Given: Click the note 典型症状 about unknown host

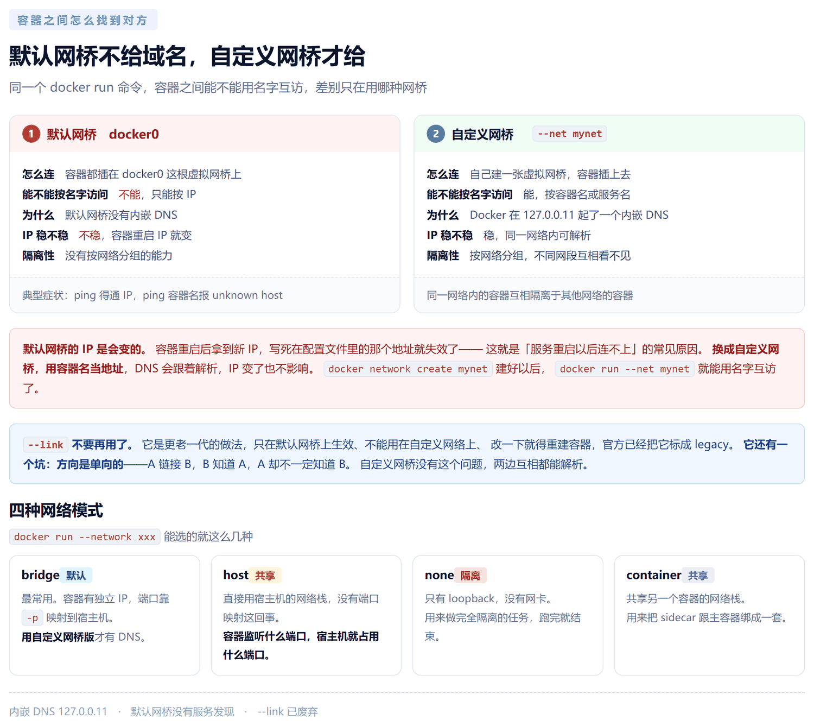Looking at the screenshot, I should pyautogui.click(x=152, y=295).
